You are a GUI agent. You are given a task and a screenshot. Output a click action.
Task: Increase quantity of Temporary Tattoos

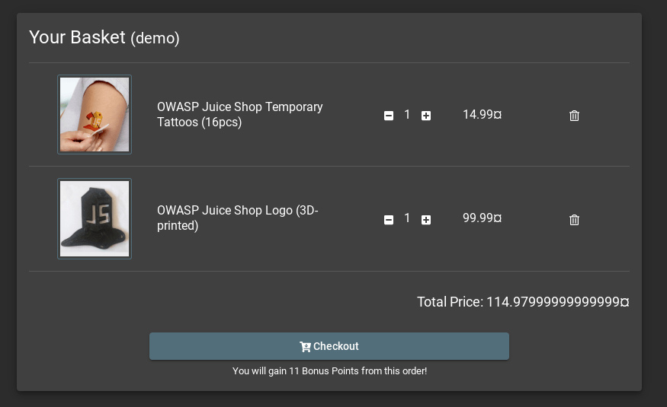pos(426,116)
